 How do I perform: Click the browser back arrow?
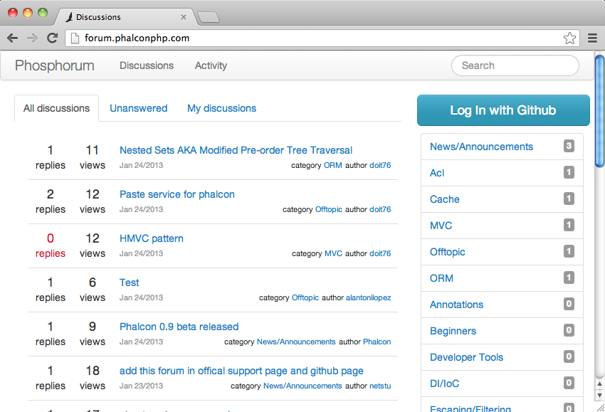[x=12, y=38]
